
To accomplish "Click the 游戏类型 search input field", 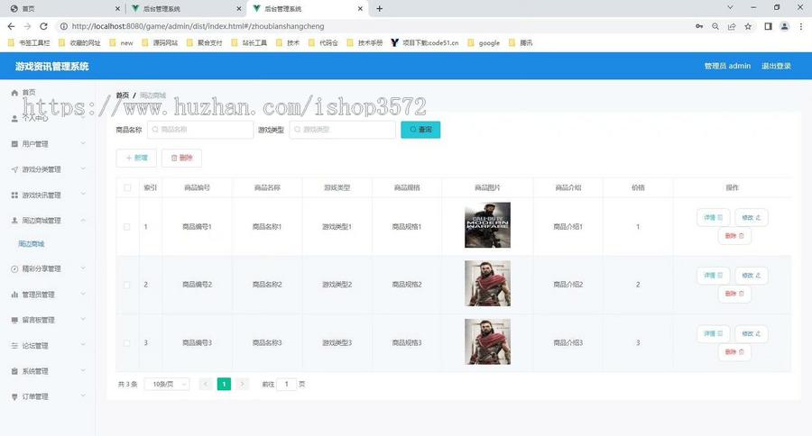I will pos(342,130).
